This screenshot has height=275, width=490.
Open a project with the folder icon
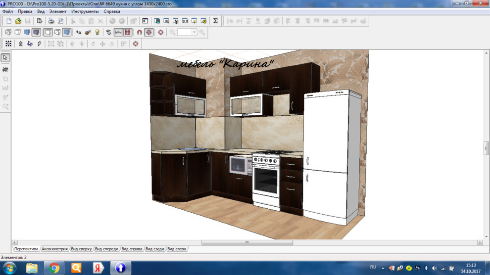point(18,21)
